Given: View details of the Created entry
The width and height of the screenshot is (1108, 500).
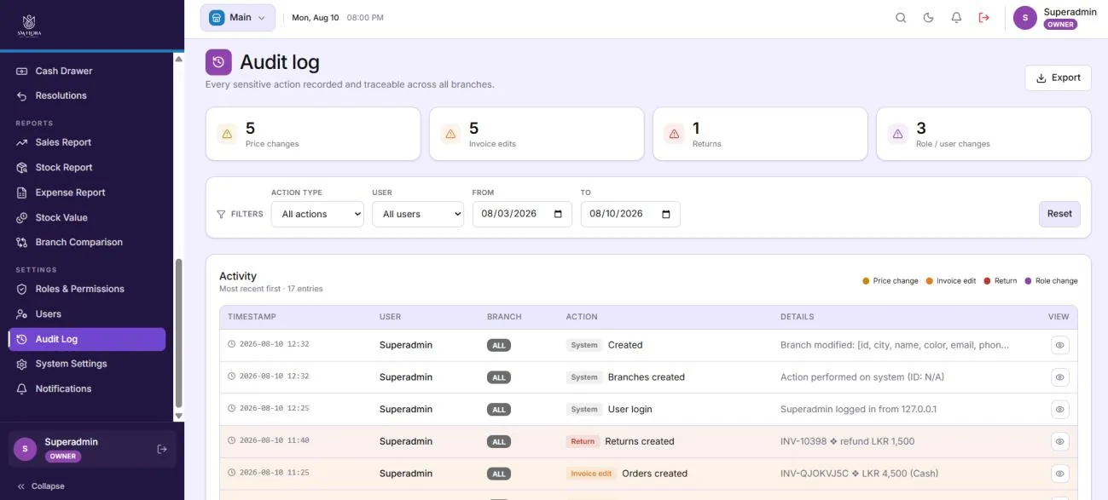Looking at the screenshot, I should point(1059,345).
